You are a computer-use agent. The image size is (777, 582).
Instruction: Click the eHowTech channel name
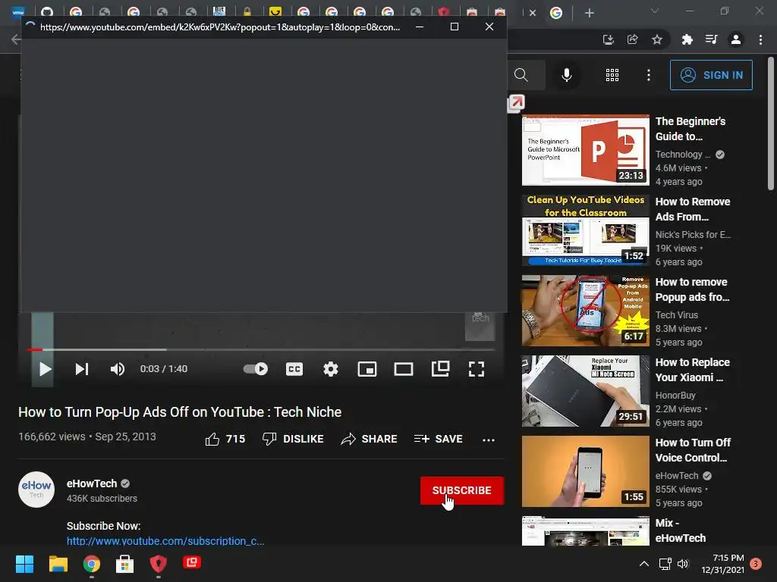coord(92,483)
